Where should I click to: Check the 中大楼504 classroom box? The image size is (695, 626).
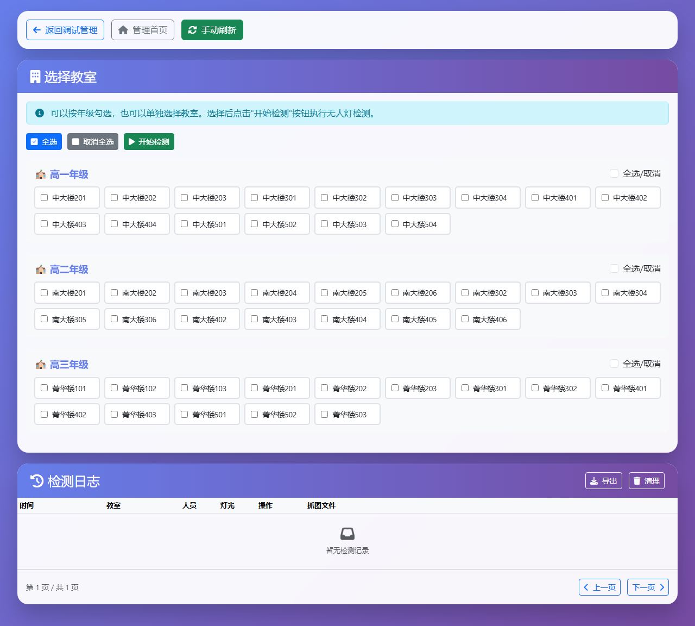(x=395, y=224)
